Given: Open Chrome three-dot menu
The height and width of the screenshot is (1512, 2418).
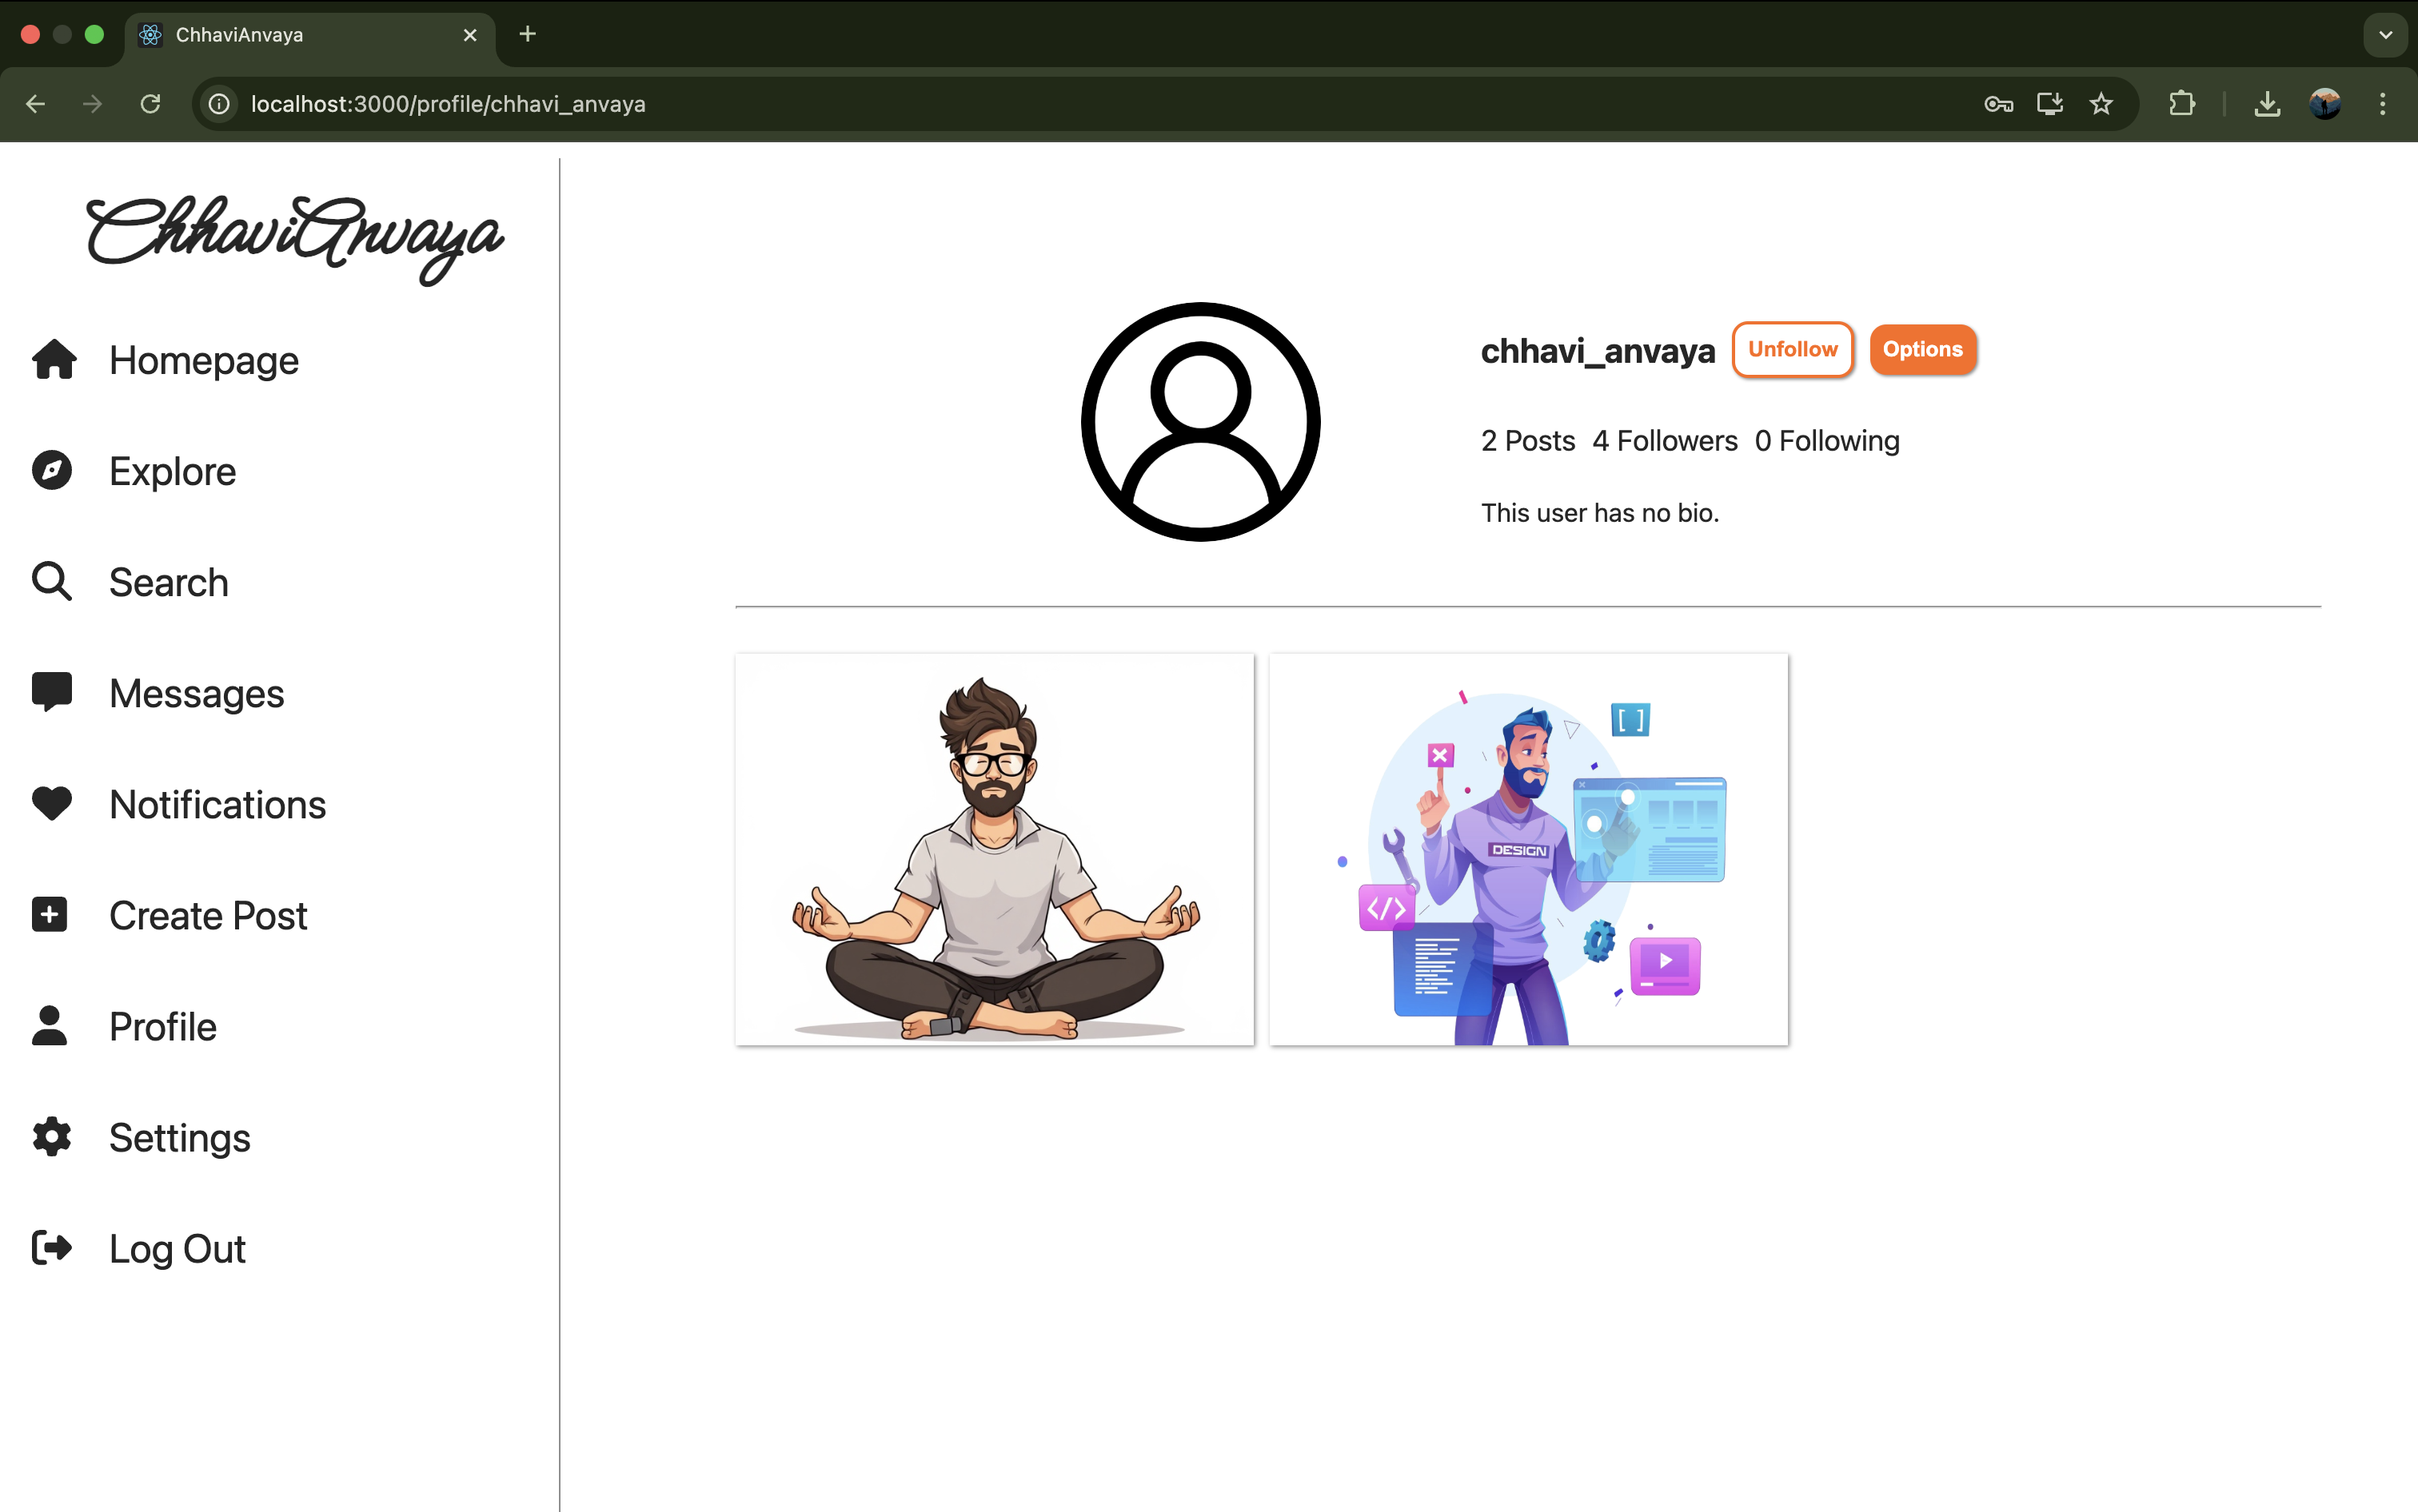Looking at the screenshot, I should click(x=2382, y=104).
